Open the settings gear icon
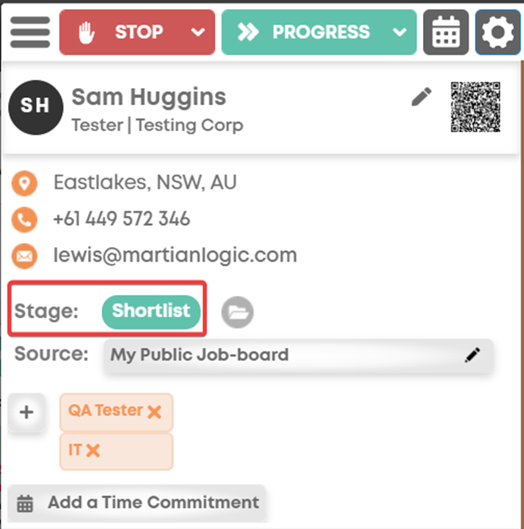Image resolution: width=524 pixels, height=529 pixels. 498,32
